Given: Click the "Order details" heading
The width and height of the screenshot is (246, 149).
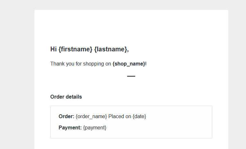Looking at the screenshot, I should click(x=66, y=97).
